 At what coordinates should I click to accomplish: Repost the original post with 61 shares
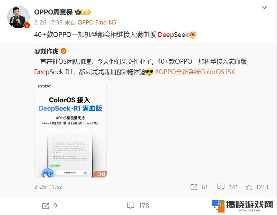(x=199, y=187)
